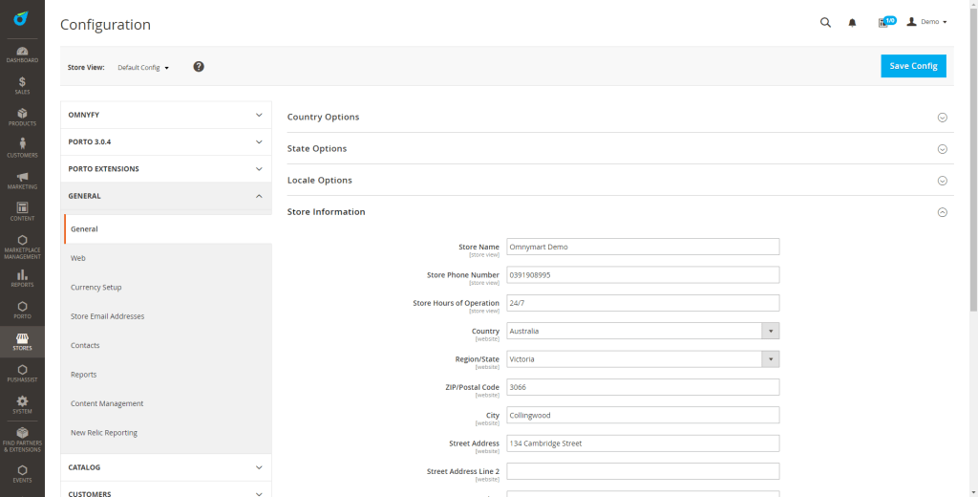Collapse the Store Information section
This screenshot has width=978, height=497.
pos(942,212)
